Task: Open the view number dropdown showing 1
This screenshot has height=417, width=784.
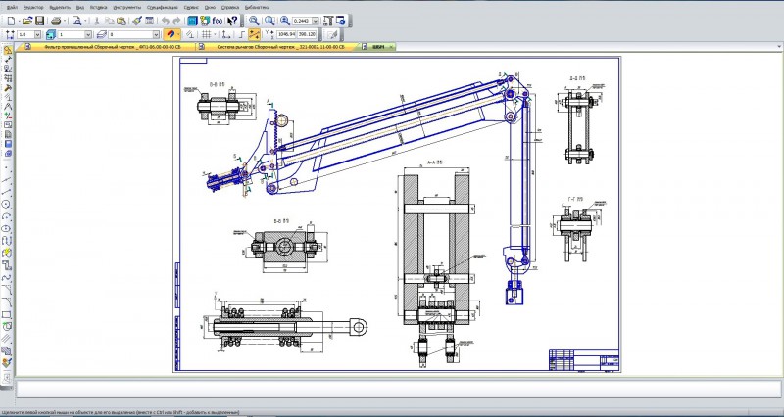Action: click(x=88, y=34)
